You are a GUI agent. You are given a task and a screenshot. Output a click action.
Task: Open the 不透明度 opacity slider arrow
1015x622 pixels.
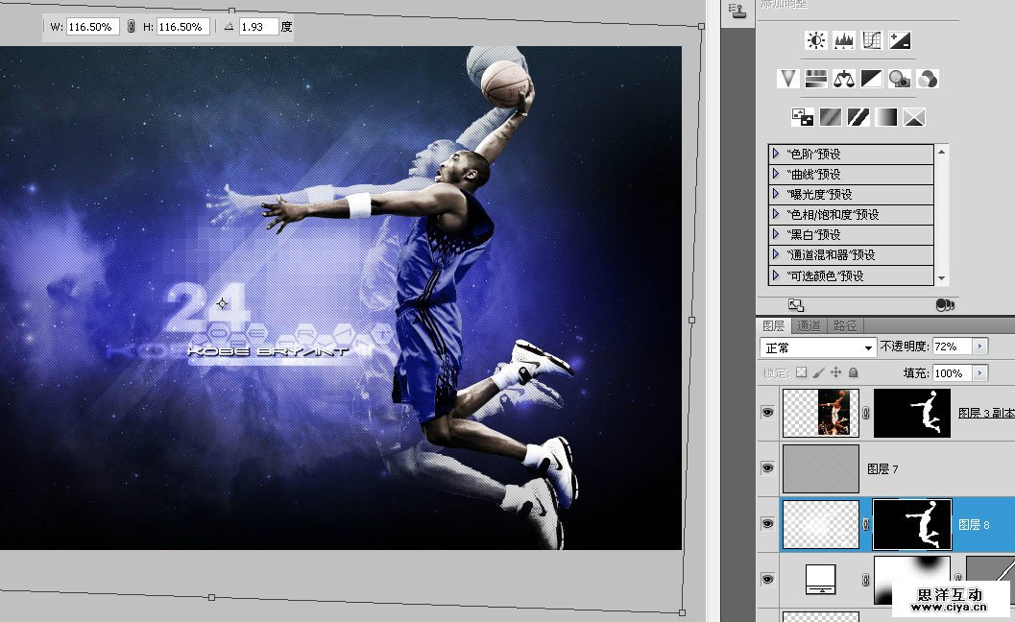[x=980, y=346]
